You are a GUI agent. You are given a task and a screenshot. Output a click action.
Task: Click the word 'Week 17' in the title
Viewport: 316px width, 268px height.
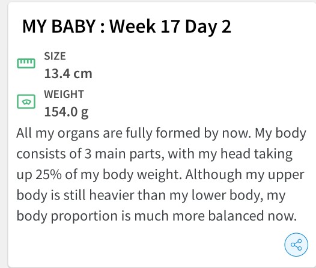point(145,26)
